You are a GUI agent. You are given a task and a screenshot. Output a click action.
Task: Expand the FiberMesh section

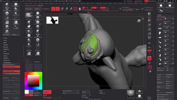(x=6, y=49)
